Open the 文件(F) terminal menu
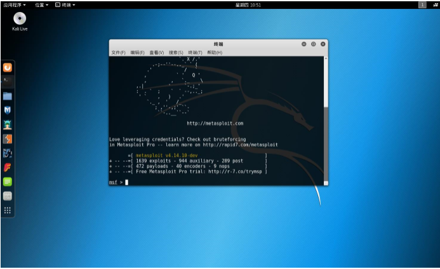The height and width of the screenshot is (269, 440). (119, 53)
